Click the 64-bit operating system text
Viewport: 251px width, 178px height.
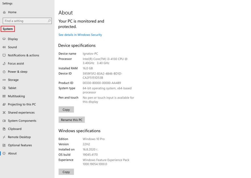click(x=107, y=90)
